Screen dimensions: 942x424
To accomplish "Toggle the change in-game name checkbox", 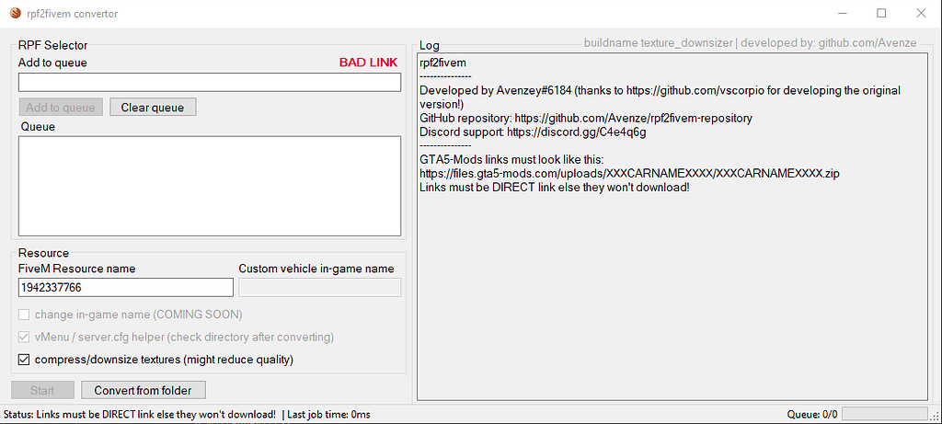I will point(24,315).
